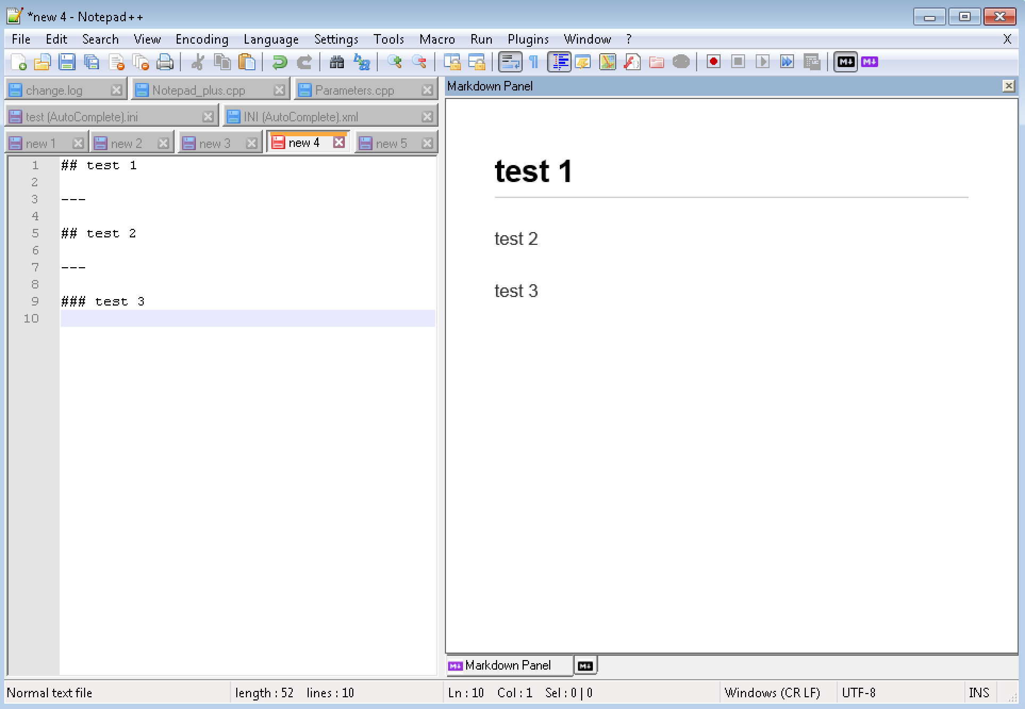Click the macro Playback button
1025x709 pixels.
pyautogui.click(x=763, y=62)
